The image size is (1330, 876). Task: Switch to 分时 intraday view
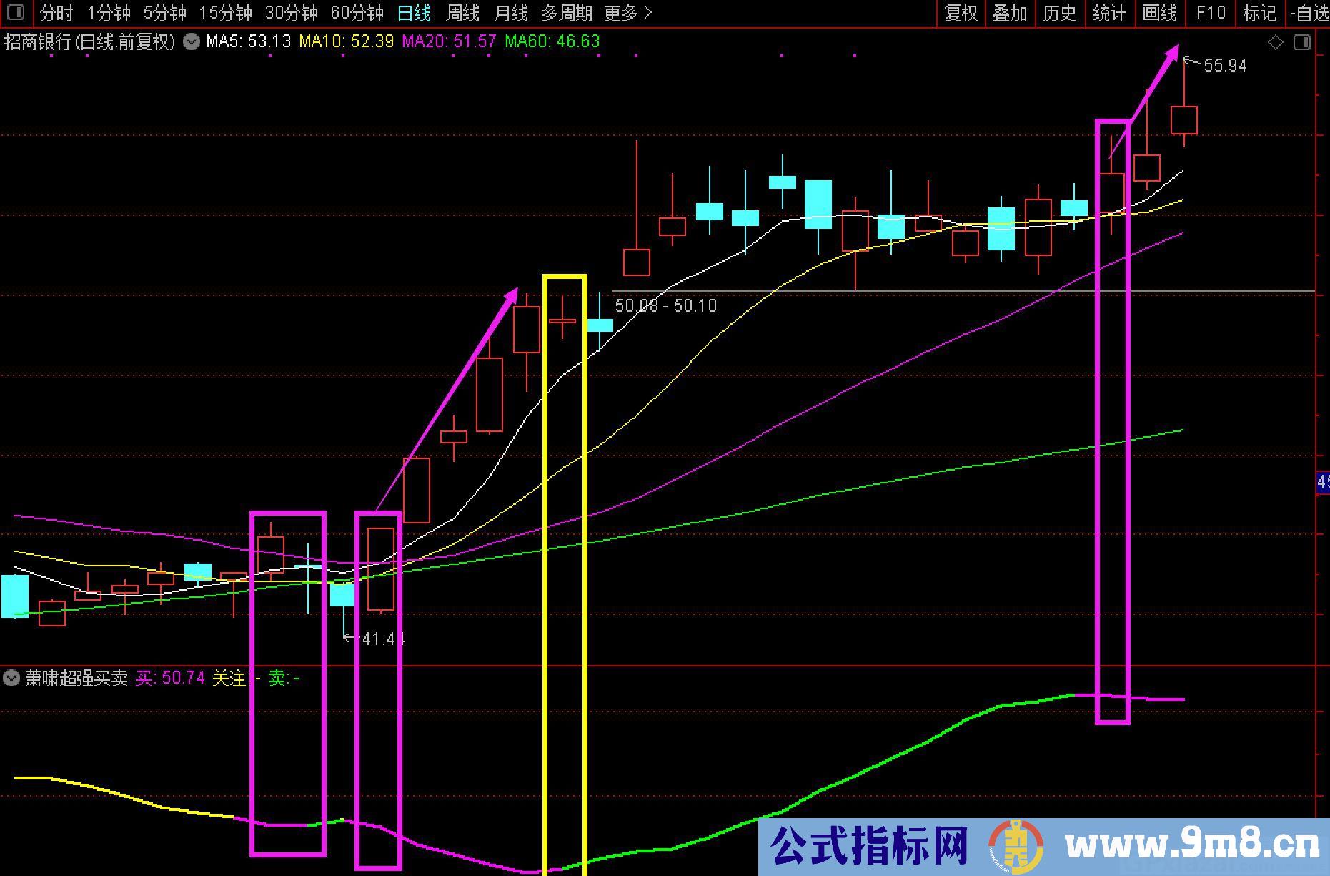tap(56, 13)
